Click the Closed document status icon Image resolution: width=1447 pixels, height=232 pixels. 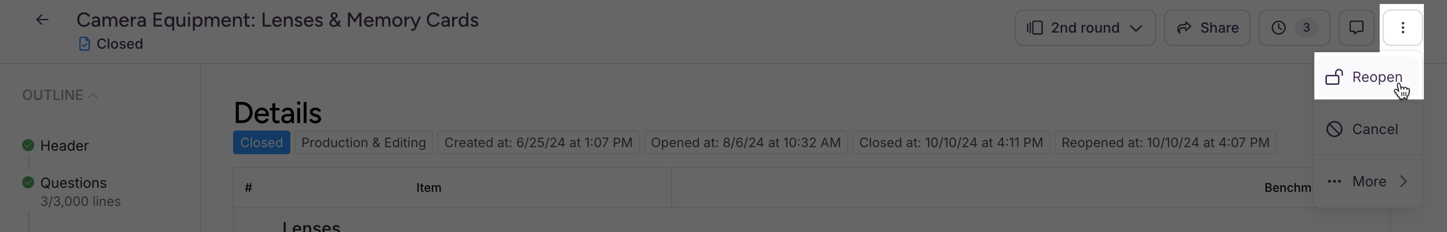click(x=84, y=44)
